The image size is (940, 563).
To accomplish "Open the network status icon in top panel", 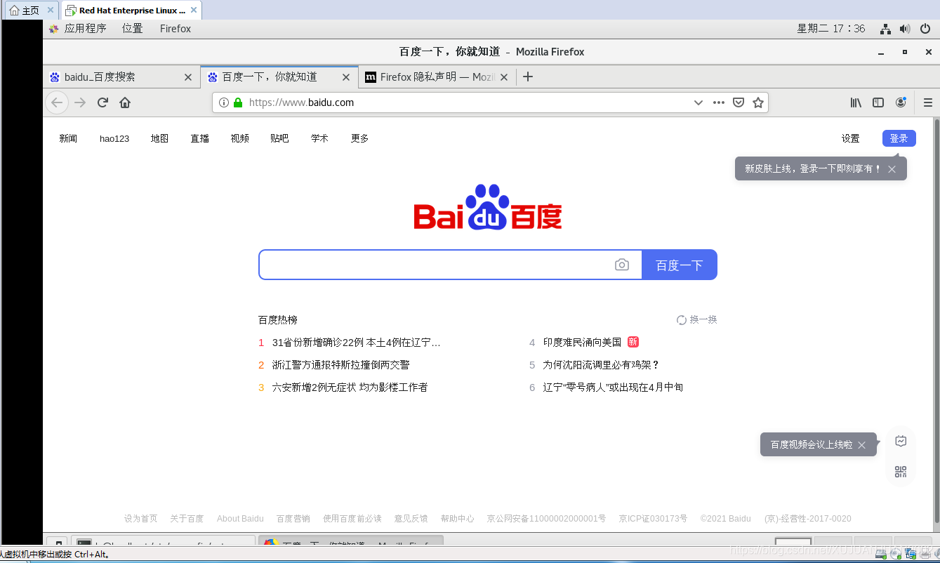I will 886,29.
